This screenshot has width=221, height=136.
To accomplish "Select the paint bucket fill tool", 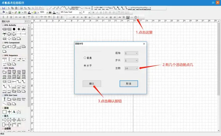I will (x=4, y=12).
